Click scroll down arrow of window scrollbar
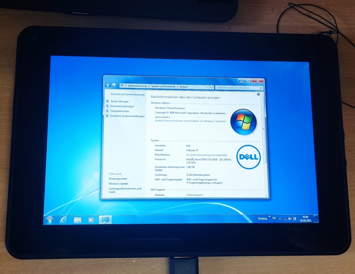 [x=266, y=195]
